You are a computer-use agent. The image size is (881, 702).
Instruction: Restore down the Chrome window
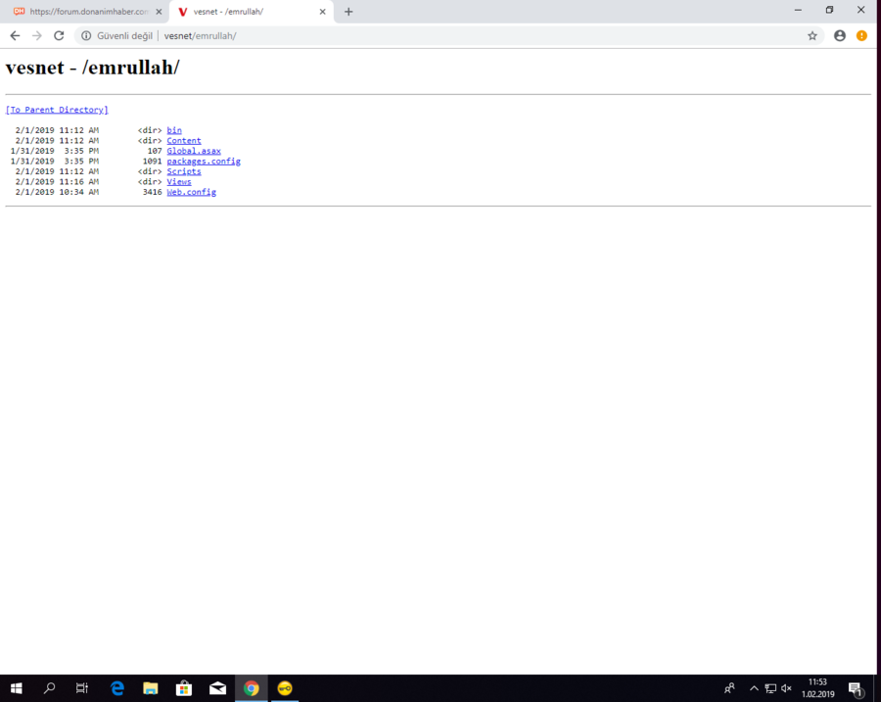tap(829, 10)
